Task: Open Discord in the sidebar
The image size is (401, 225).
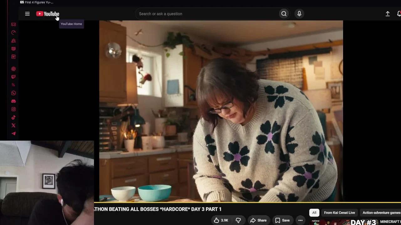Action: 13,101
